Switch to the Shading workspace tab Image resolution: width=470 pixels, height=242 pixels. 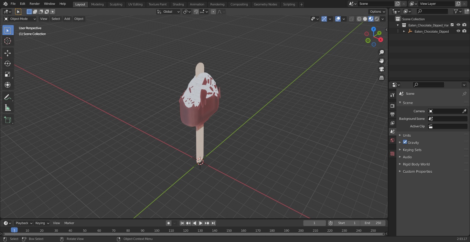click(x=178, y=4)
